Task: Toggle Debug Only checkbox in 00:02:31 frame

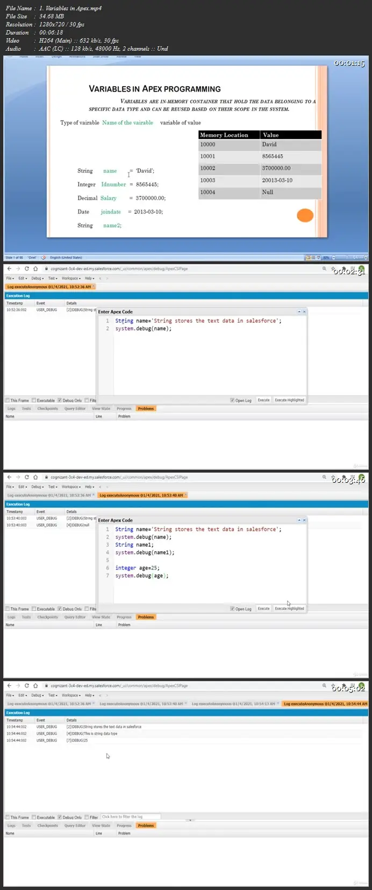Action: tap(60, 400)
